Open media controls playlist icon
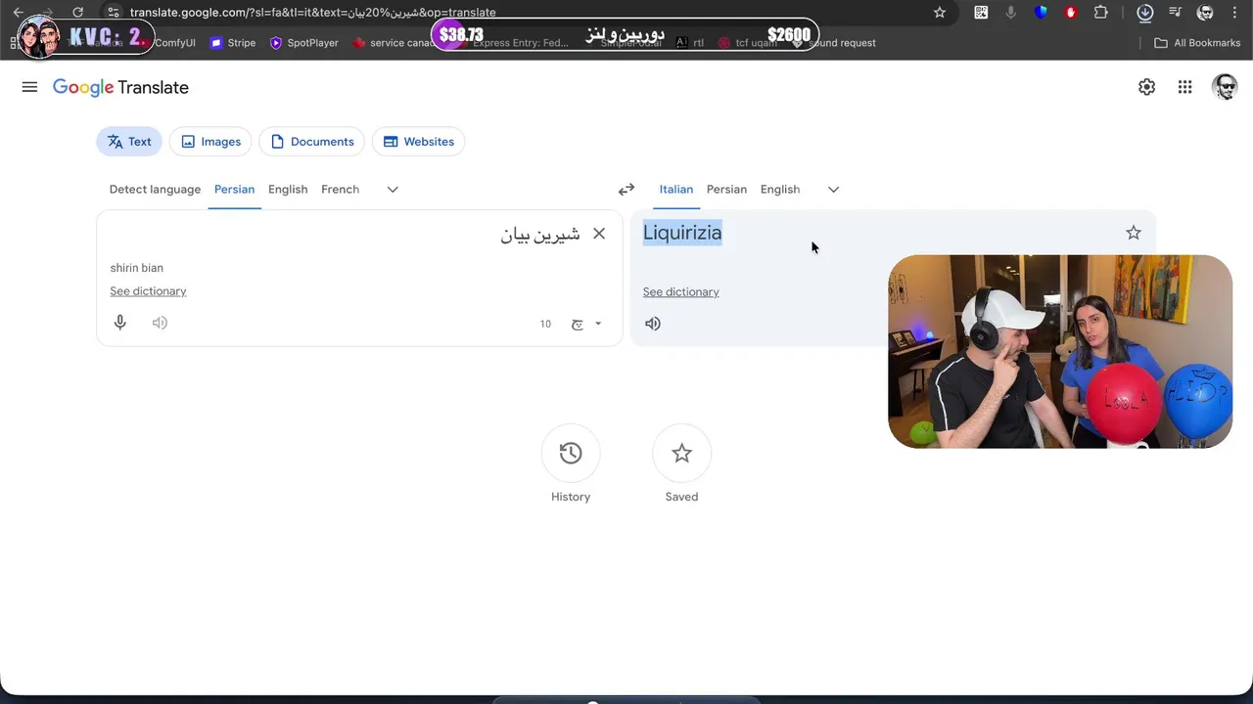The height and width of the screenshot is (704, 1253). pyautogui.click(x=1176, y=13)
